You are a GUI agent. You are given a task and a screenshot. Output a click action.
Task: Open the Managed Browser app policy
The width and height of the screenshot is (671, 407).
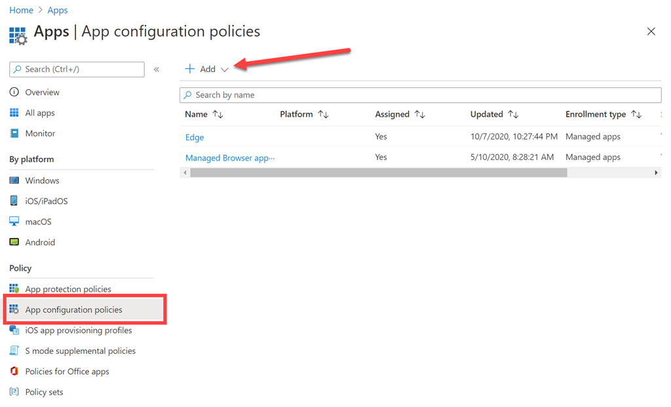point(229,157)
